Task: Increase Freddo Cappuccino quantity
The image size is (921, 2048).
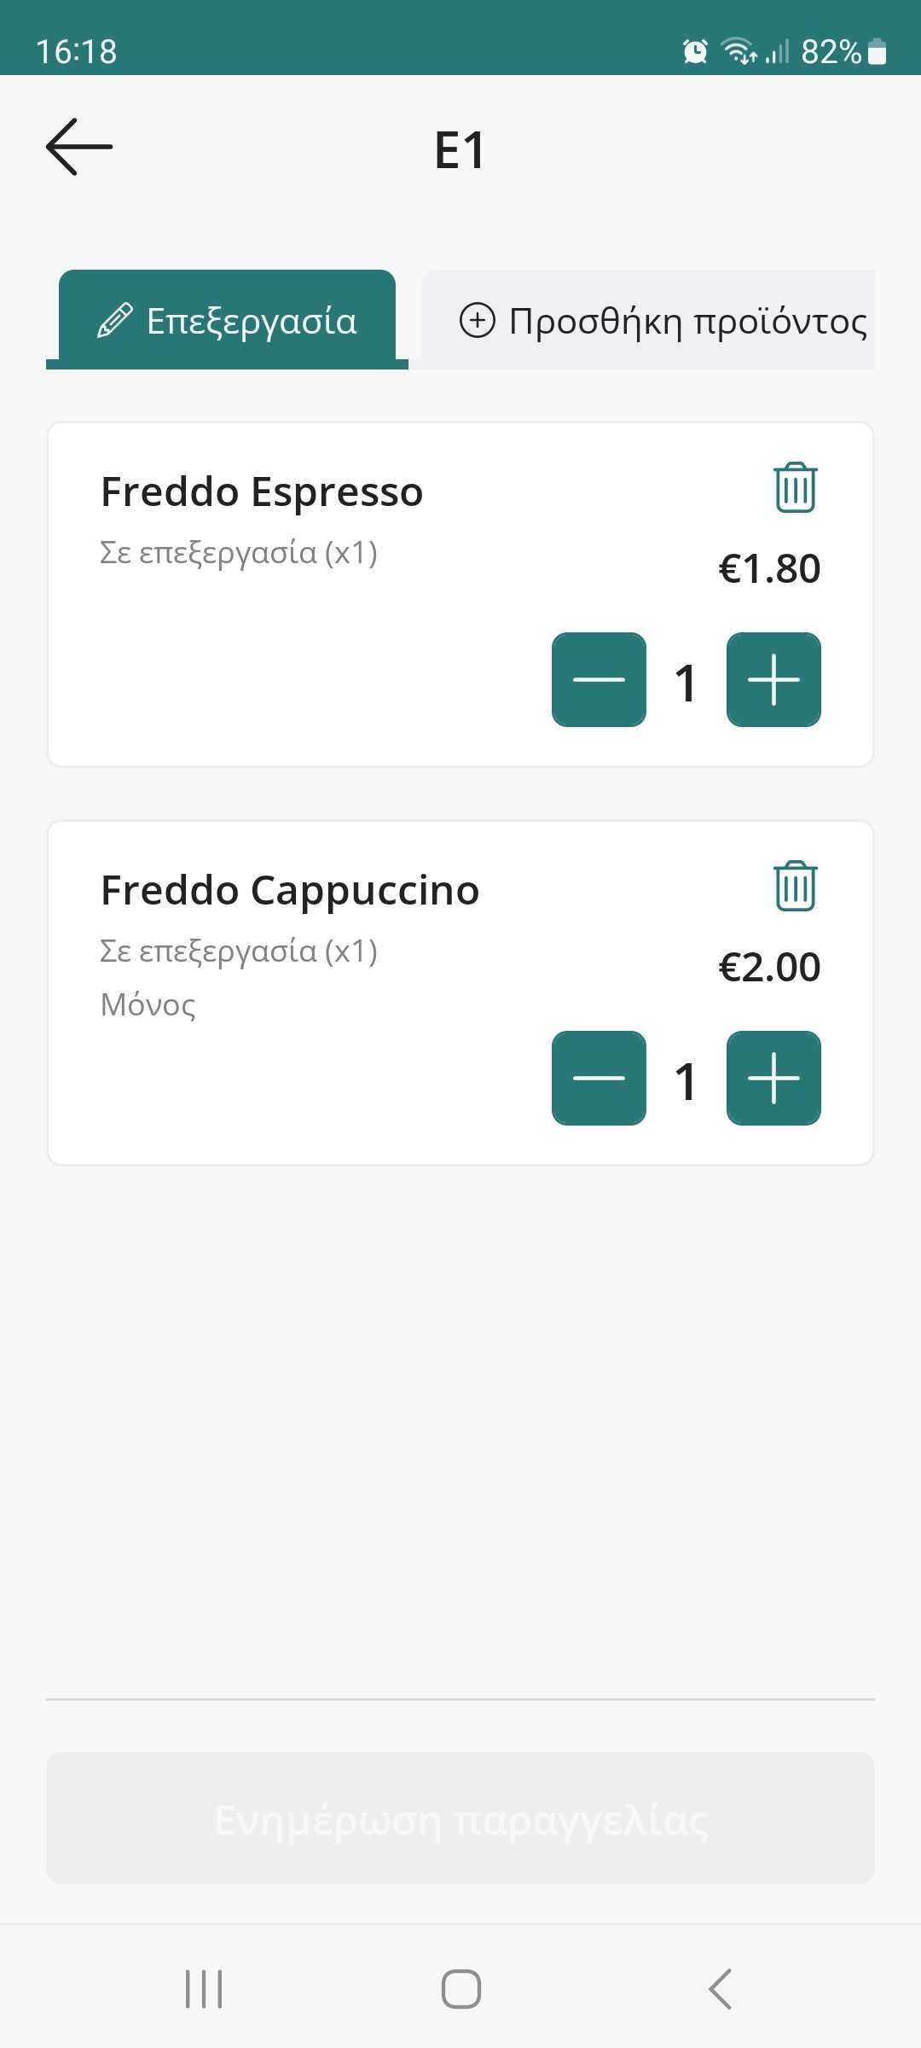Action: [773, 1079]
